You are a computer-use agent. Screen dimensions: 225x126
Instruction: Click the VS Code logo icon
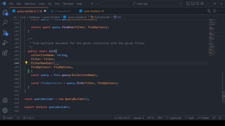[x=4, y=3]
